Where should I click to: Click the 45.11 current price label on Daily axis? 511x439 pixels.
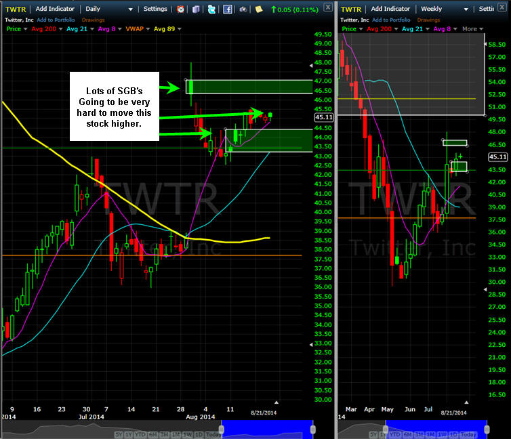(x=324, y=118)
